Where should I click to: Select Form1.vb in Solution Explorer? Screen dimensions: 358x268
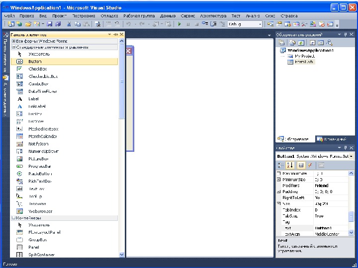point(303,62)
